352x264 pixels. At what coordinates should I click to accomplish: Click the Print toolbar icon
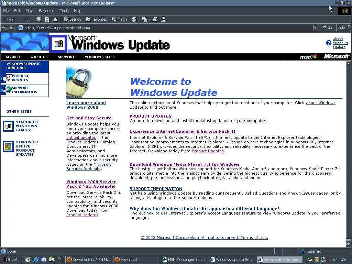(x=155, y=19)
